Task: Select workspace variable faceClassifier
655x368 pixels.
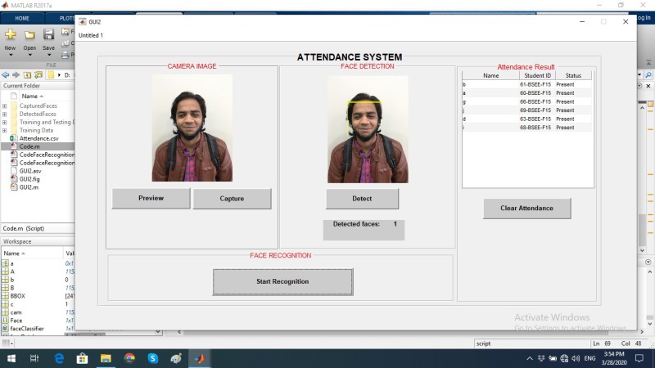Action: point(27,329)
